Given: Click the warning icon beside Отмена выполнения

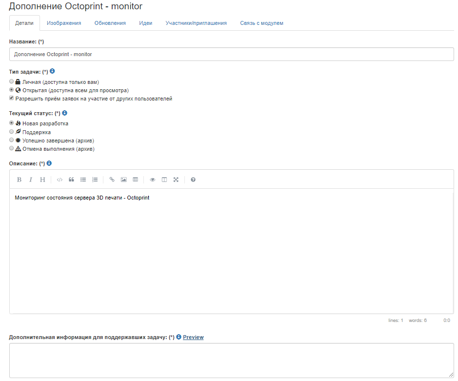Looking at the screenshot, I should tap(18, 149).
